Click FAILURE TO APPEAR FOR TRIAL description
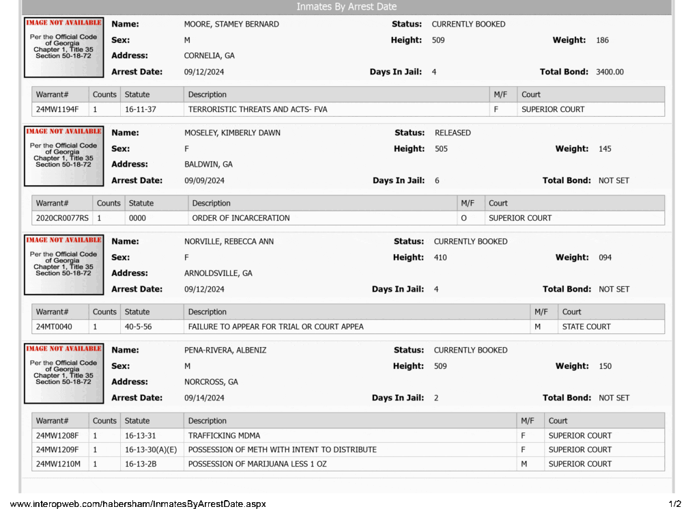Image resolution: width=699 pixels, height=509 pixels. tap(276, 327)
